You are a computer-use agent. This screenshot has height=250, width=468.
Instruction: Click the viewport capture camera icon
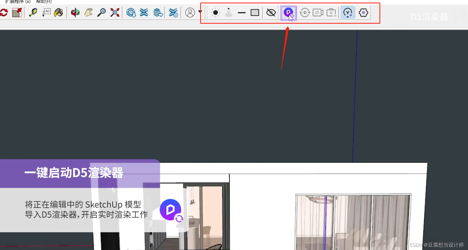(331, 12)
